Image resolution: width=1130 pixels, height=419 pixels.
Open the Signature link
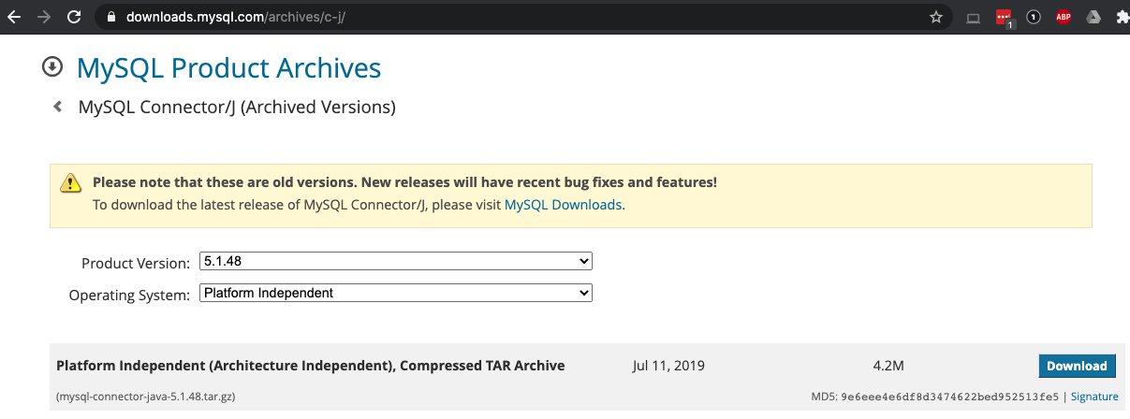[1094, 397]
